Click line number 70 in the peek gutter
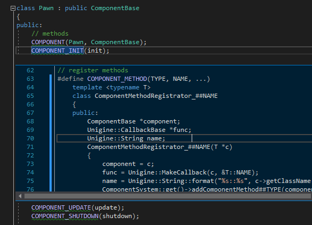This screenshot has width=312, height=225. [30, 138]
